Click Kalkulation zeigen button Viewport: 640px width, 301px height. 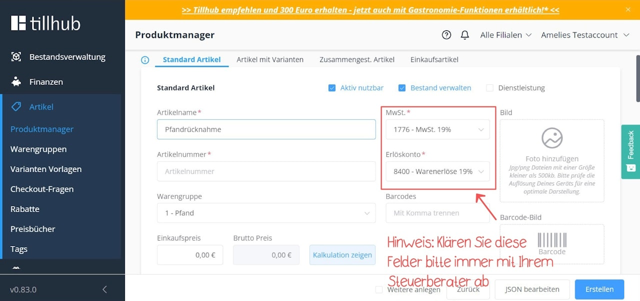click(x=342, y=255)
